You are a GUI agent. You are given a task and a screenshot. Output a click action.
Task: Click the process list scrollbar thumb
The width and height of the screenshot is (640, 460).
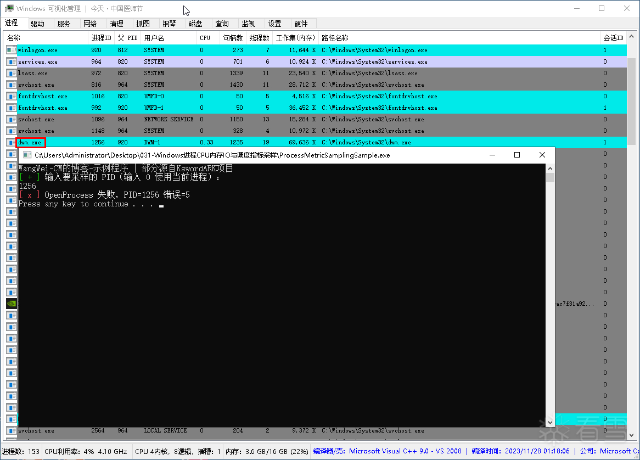631,101
